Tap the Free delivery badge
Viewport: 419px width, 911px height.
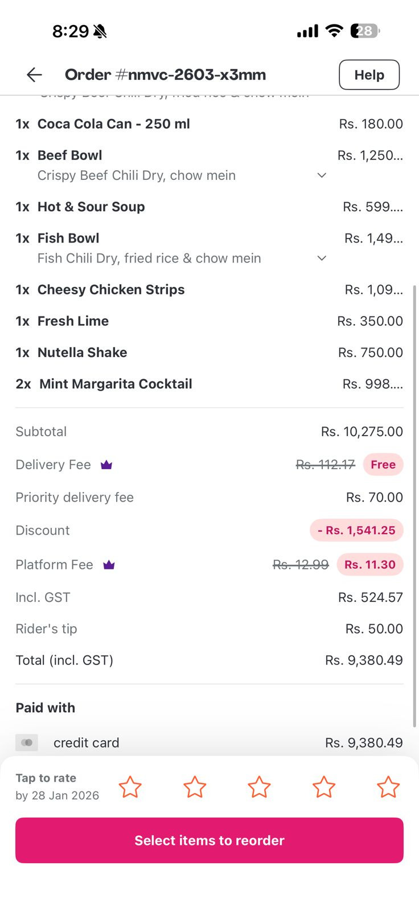(383, 465)
